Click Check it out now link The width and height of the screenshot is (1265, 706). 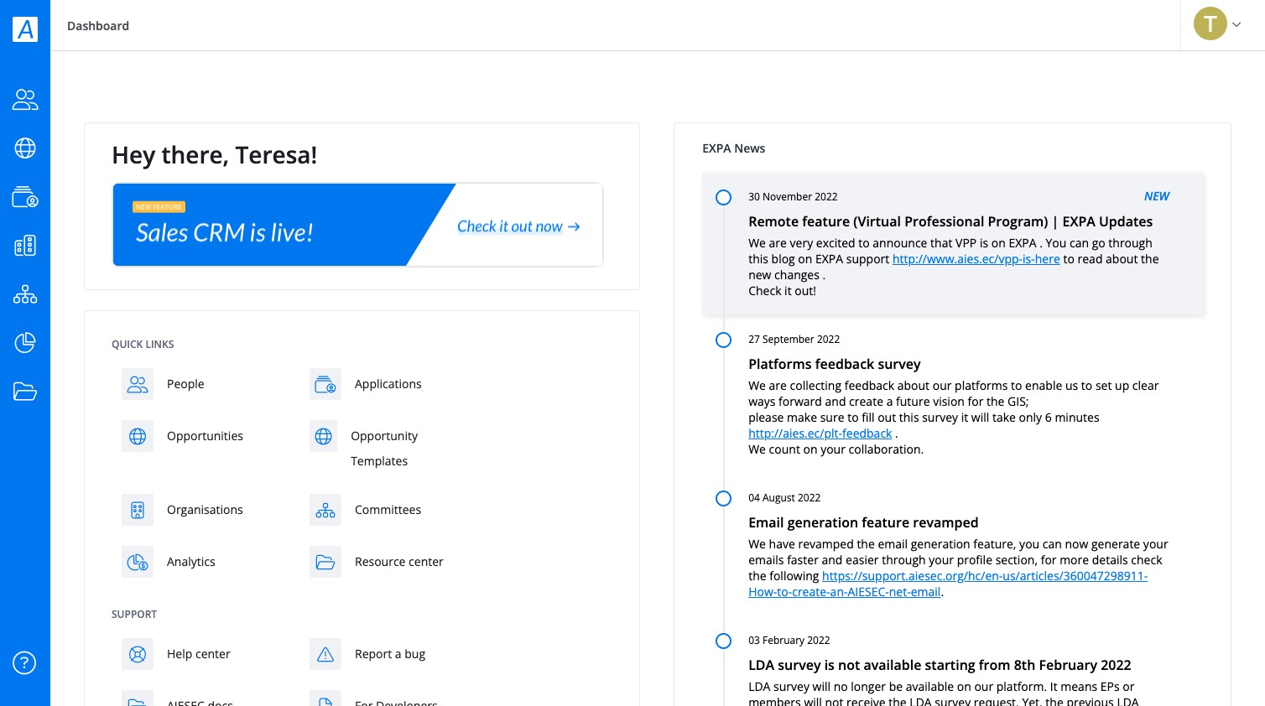[x=518, y=226]
